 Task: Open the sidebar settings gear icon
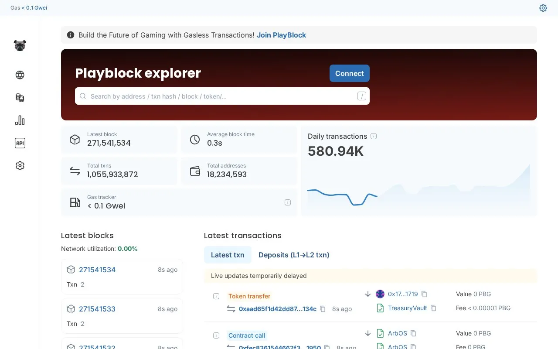pos(20,166)
